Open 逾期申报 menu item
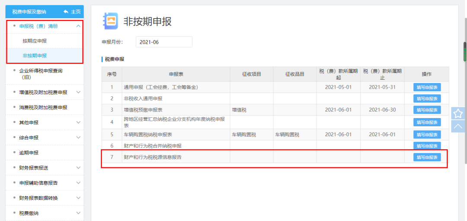The height and width of the screenshot is (221, 467). [29, 153]
